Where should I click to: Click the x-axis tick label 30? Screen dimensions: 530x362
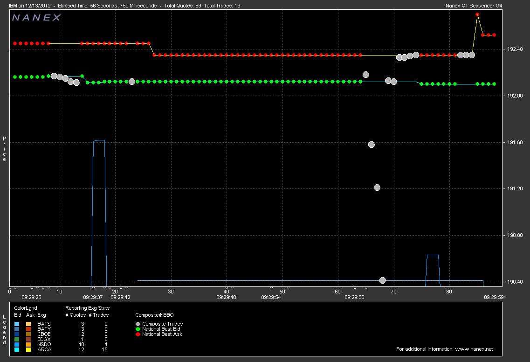[171, 292]
